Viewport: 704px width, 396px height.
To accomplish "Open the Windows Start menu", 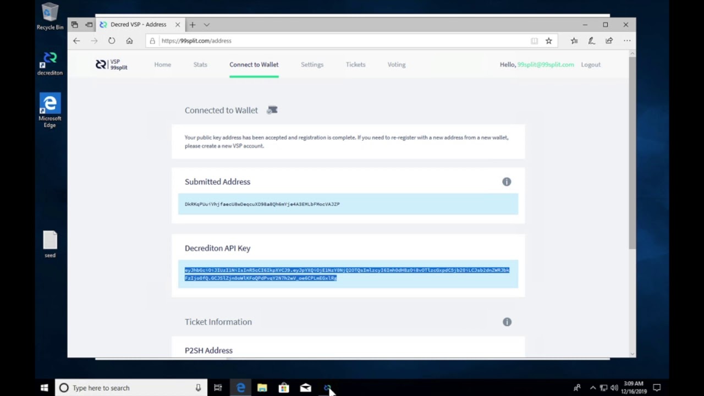I will [45, 388].
